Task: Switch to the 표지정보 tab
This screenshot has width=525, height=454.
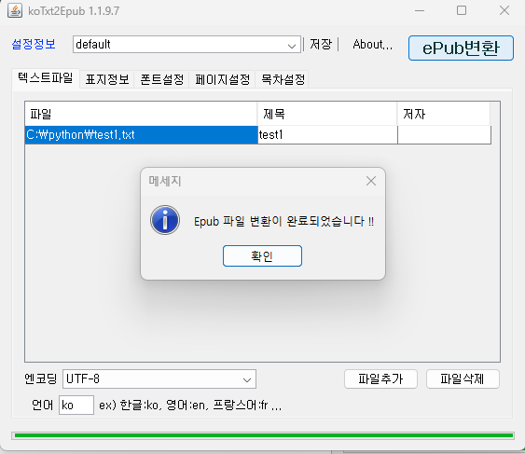Action: tap(107, 79)
